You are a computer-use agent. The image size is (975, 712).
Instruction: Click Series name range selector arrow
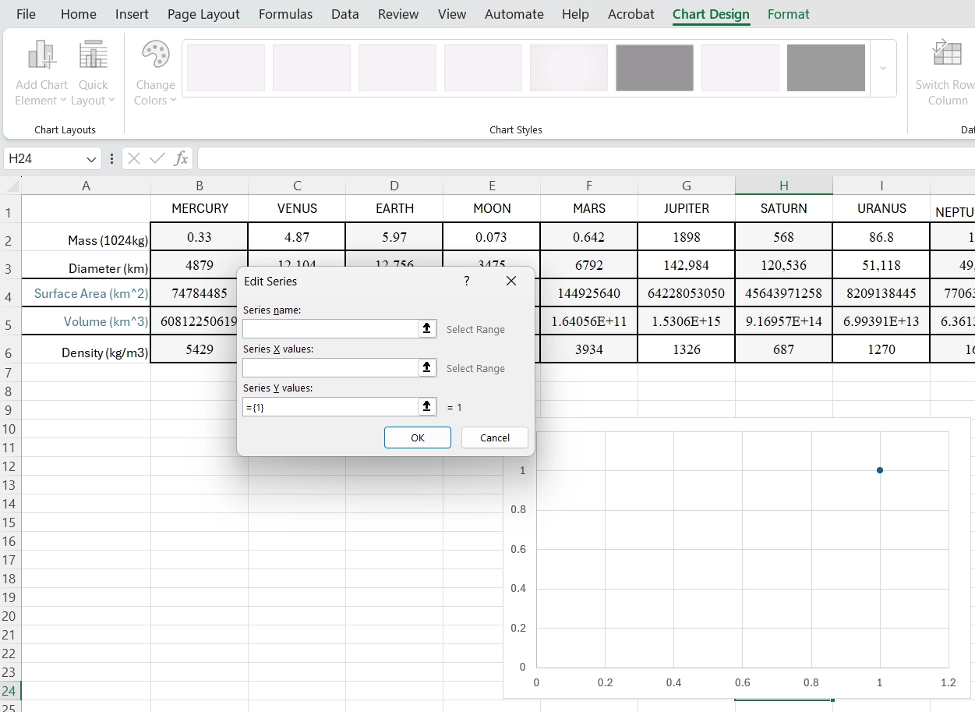[427, 329]
